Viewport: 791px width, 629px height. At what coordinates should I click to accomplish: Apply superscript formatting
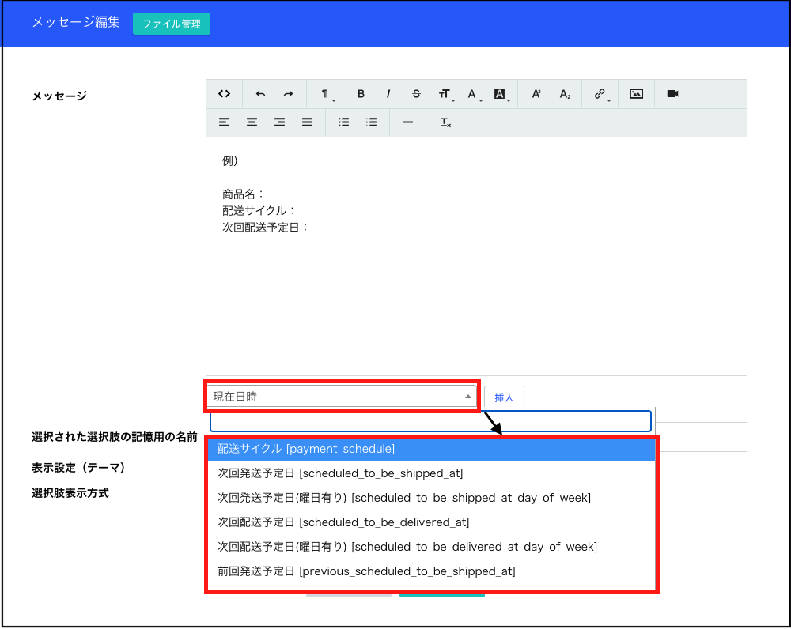tap(536, 94)
